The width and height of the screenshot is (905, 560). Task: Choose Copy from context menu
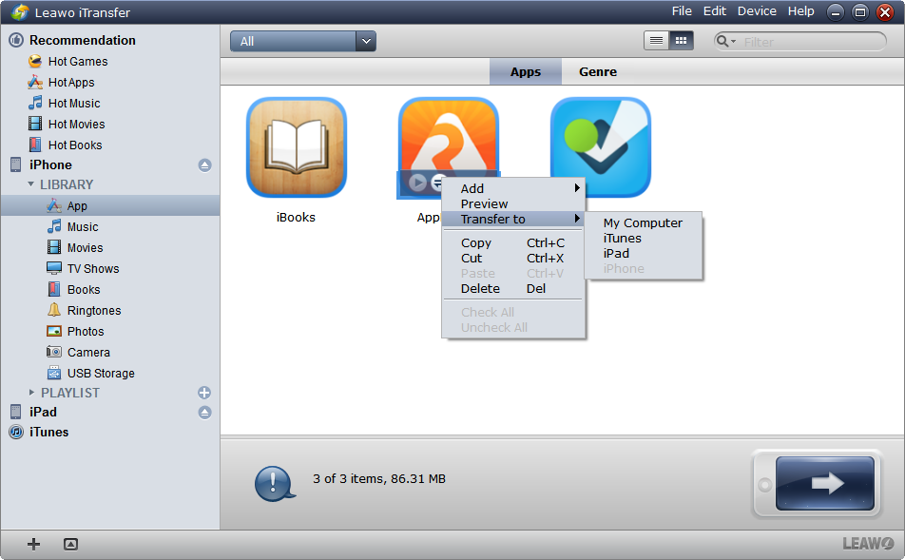point(513,243)
